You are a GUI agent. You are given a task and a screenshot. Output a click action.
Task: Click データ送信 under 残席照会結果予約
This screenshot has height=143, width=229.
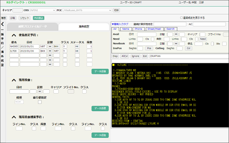tap(100, 135)
